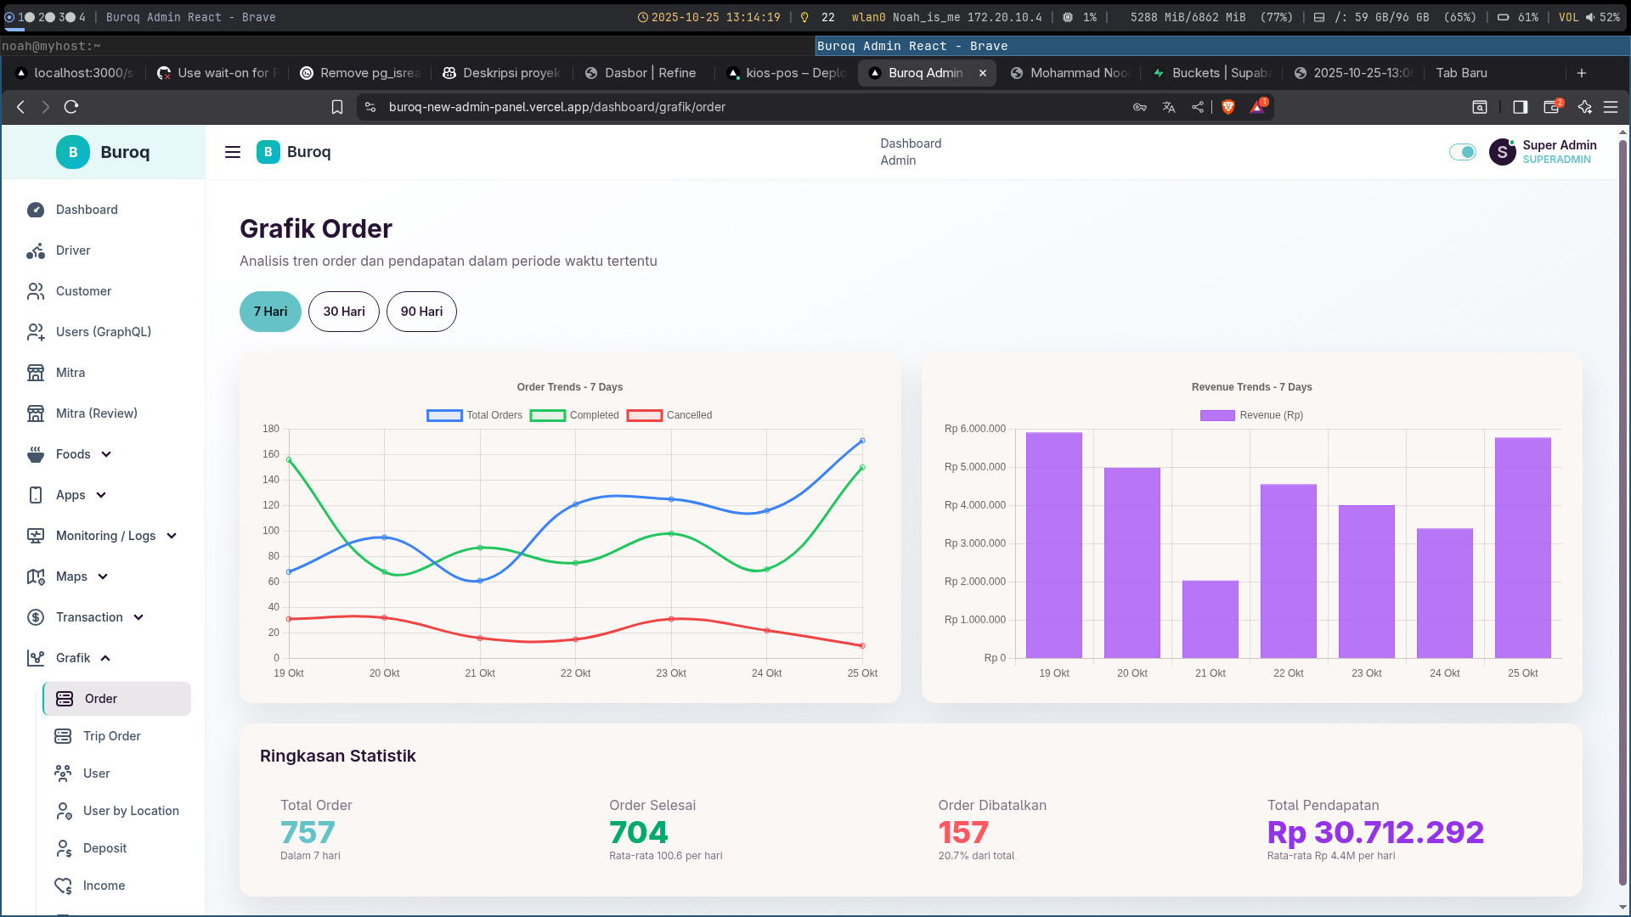Reload the page with refresh icon

(x=71, y=107)
